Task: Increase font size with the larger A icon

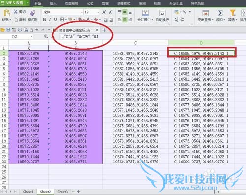Action: [x=104, y=12]
